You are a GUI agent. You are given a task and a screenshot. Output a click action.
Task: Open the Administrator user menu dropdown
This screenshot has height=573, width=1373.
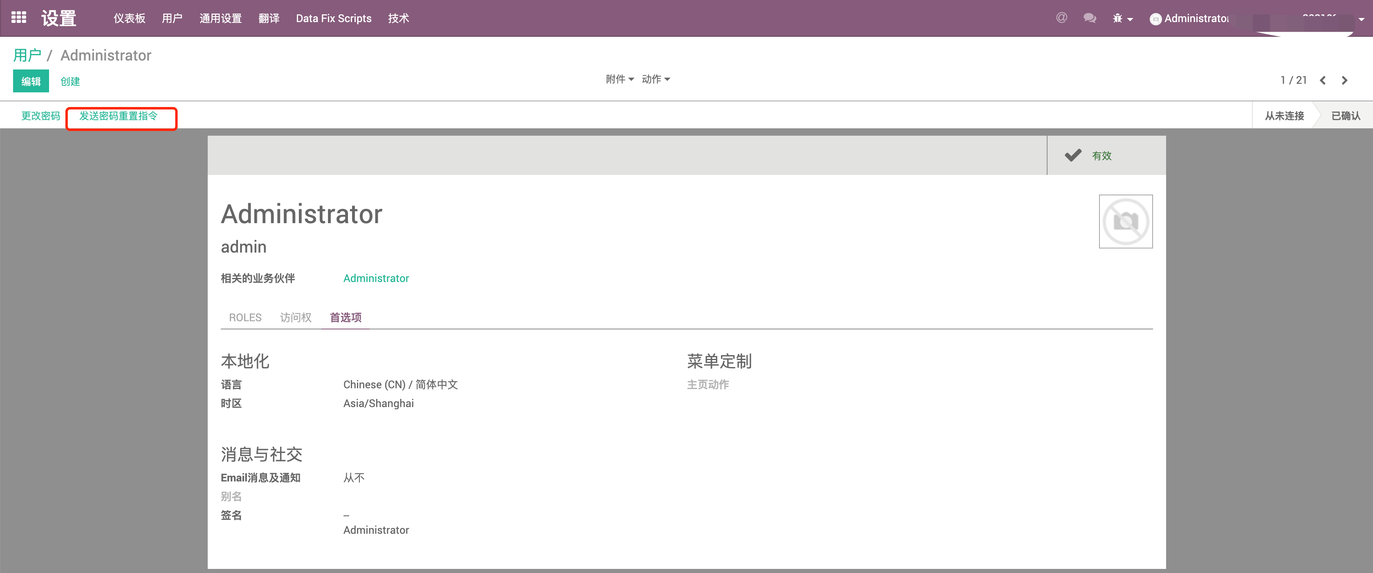tap(1196, 19)
